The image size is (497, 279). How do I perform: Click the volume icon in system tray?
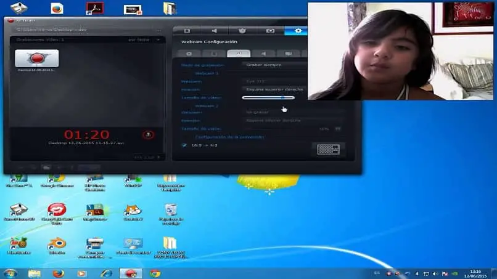435,273
